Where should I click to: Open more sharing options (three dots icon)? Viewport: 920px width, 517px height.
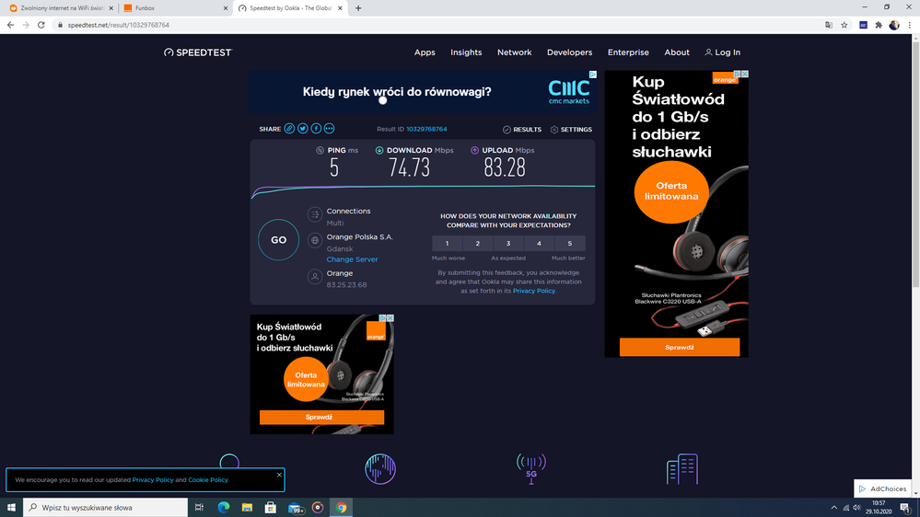[329, 129]
